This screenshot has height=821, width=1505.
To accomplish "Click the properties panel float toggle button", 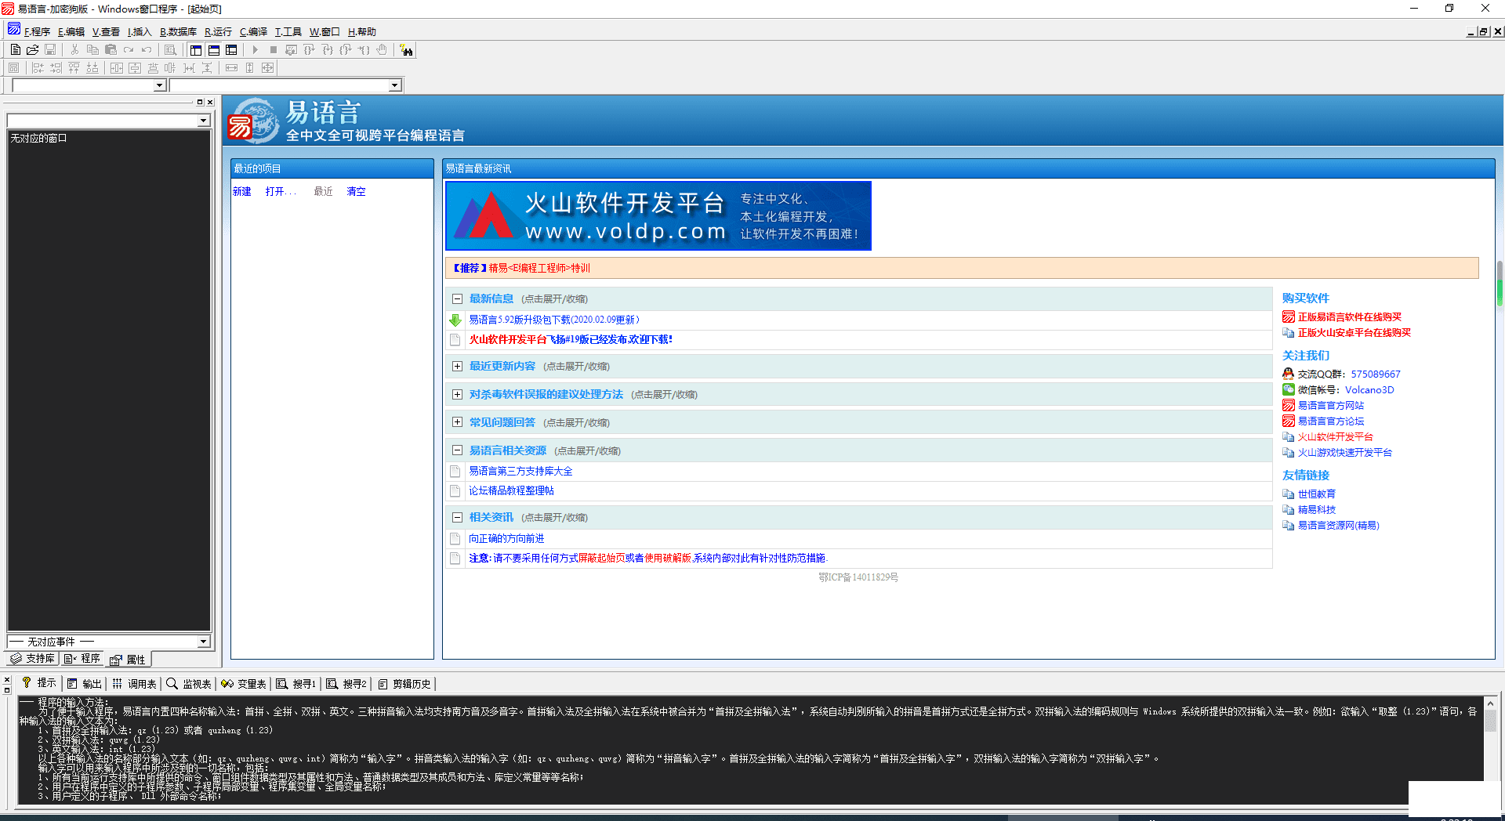I will 200,102.
